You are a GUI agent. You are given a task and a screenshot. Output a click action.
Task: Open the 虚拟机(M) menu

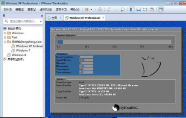point(46,9)
